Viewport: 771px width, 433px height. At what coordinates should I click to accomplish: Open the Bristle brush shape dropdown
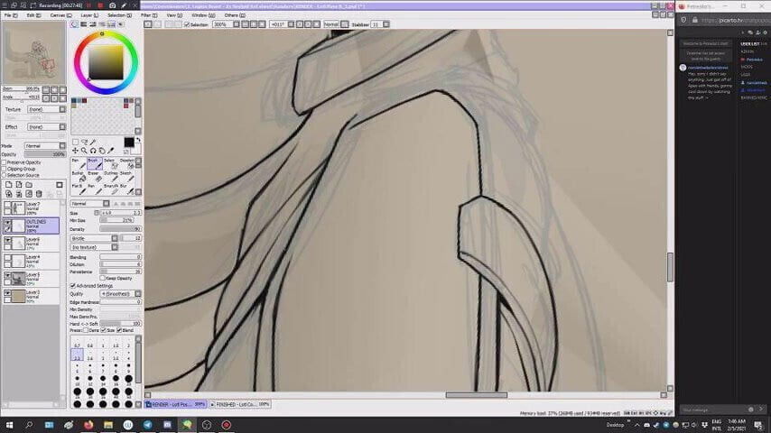95,238
